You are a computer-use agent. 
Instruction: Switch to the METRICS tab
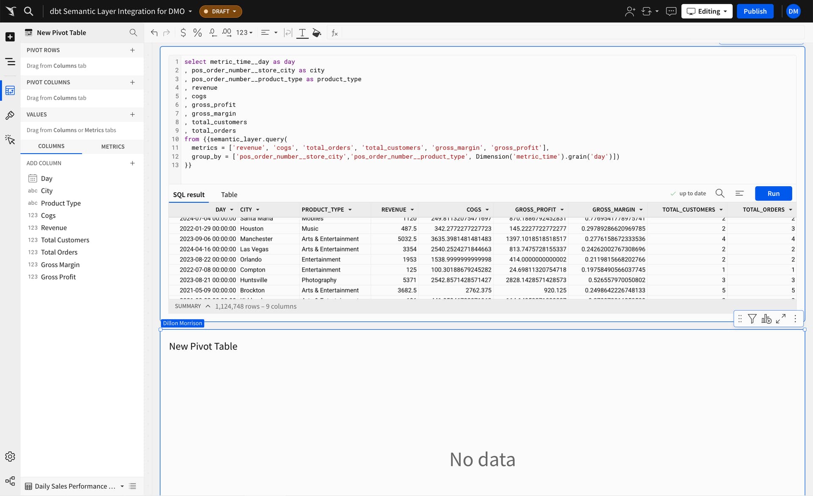click(113, 146)
